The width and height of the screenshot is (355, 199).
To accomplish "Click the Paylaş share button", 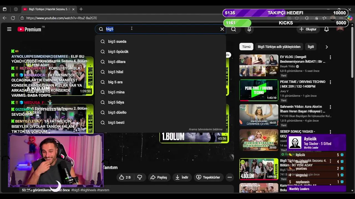I will pos(159,177).
